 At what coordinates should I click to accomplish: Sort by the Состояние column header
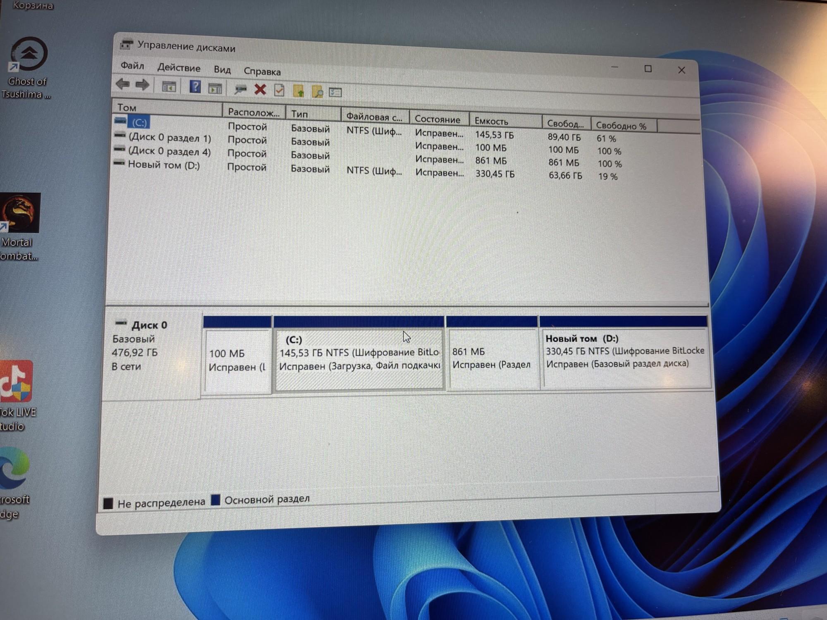point(439,119)
